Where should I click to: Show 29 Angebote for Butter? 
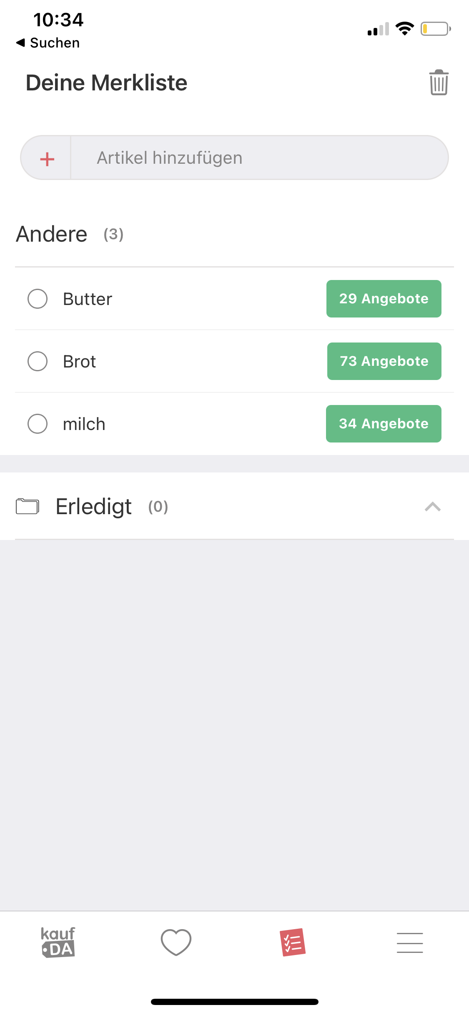point(384,299)
